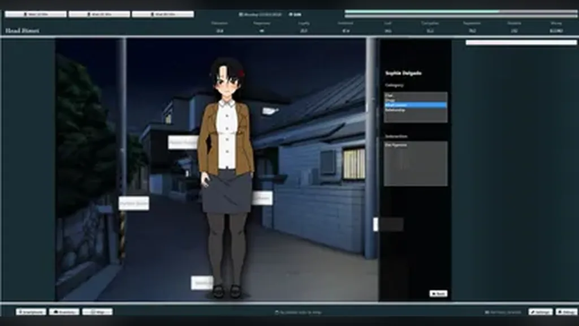Click the Money value in the stats bar

(x=556, y=31)
